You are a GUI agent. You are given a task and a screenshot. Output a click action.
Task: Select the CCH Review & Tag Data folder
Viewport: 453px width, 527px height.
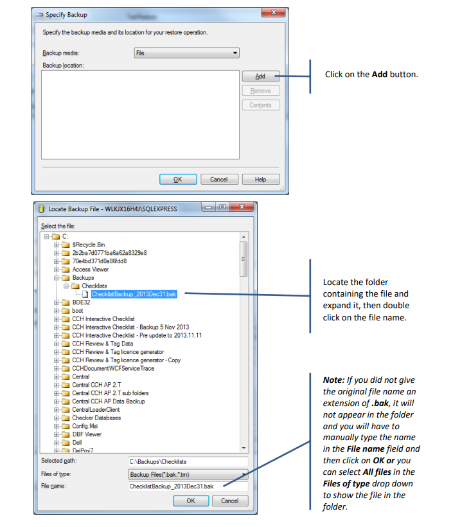click(103, 344)
